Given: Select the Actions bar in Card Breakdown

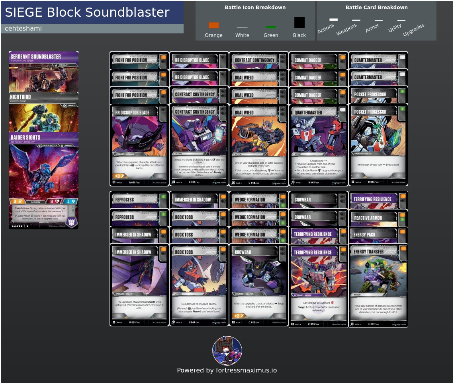Looking at the screenshot, I should click(334, 19).
